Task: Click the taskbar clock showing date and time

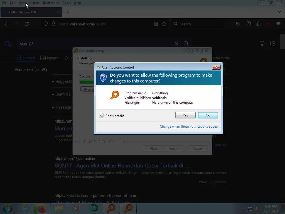Action: [x=271, y=209]
